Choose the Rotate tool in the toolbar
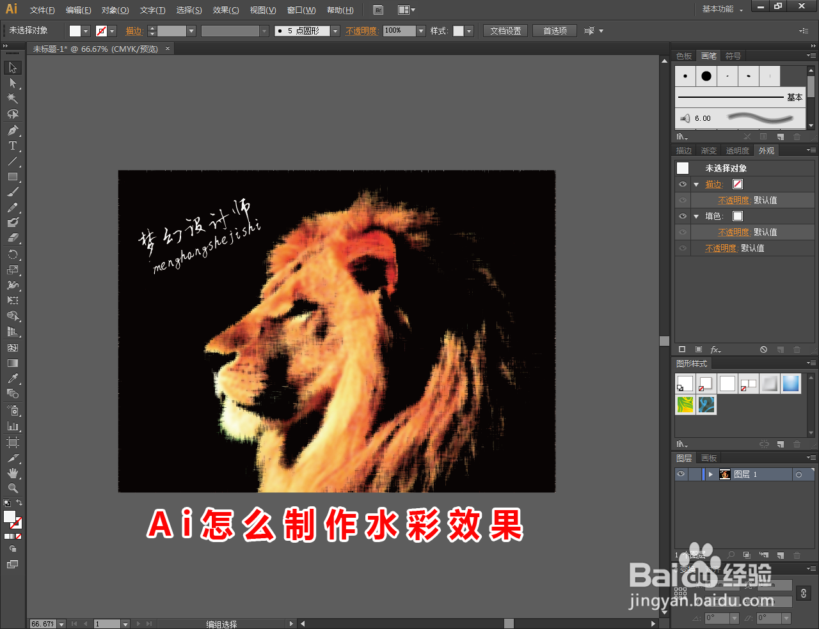Screen dimensions: 819x629 pyautogui.click(x=13, y=254)
